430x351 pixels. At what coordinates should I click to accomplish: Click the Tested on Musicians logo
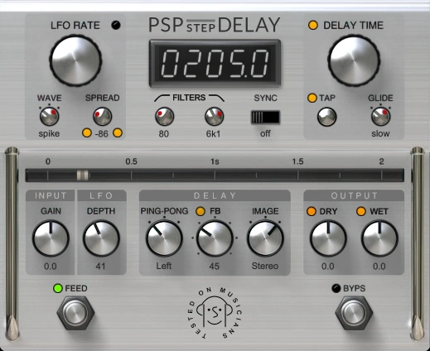[215, 313]
